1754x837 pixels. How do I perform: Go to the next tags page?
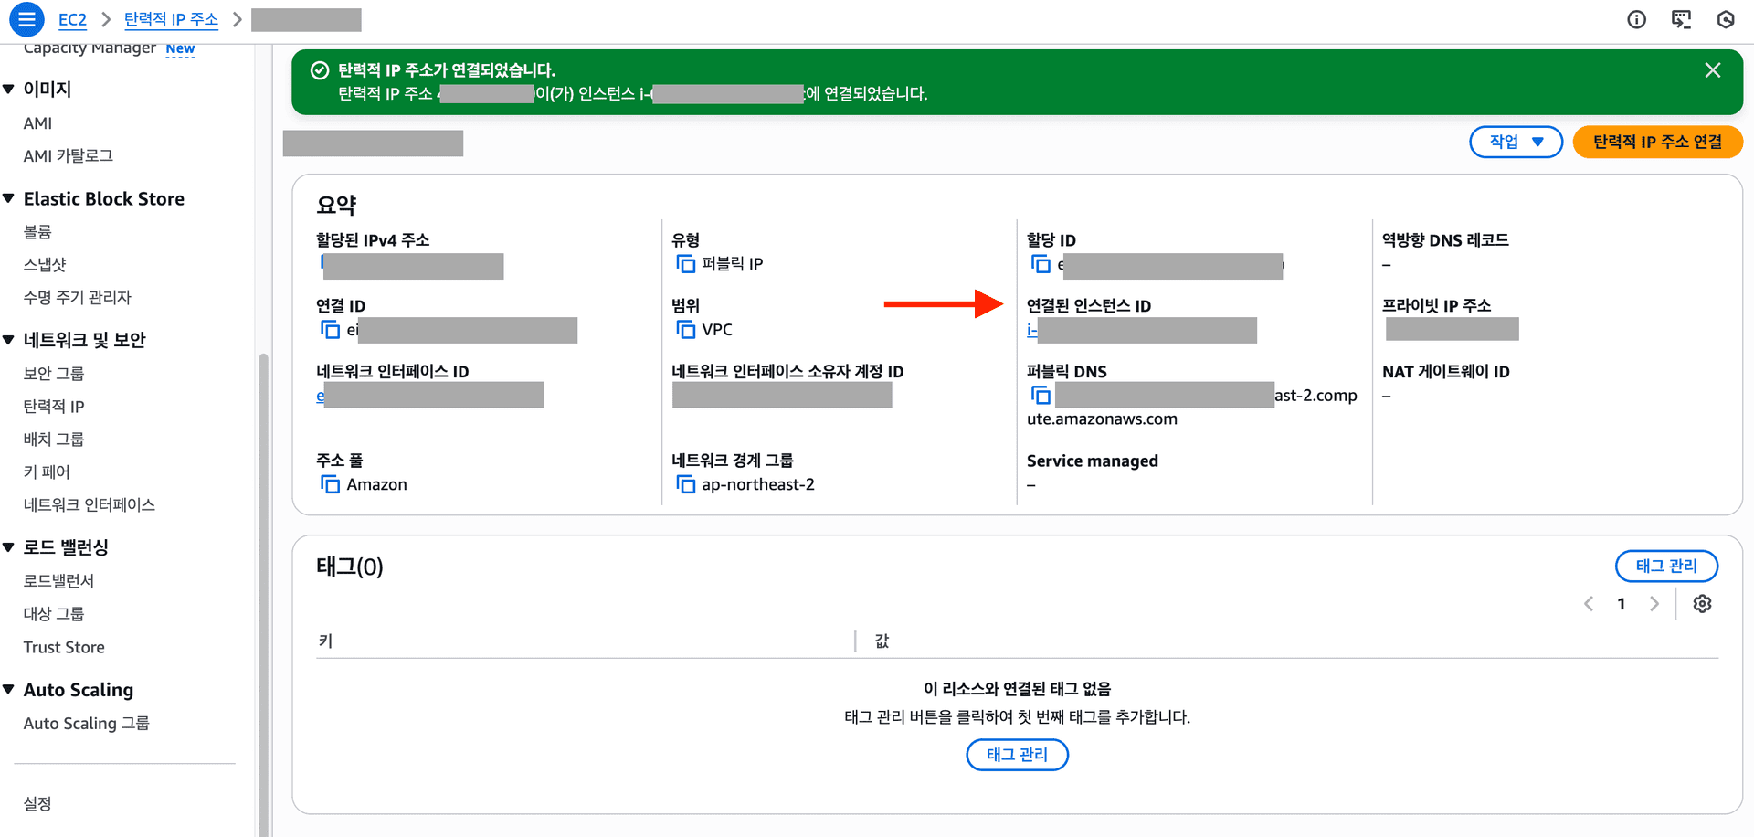pyautogui.click(x=1654, y=603)
